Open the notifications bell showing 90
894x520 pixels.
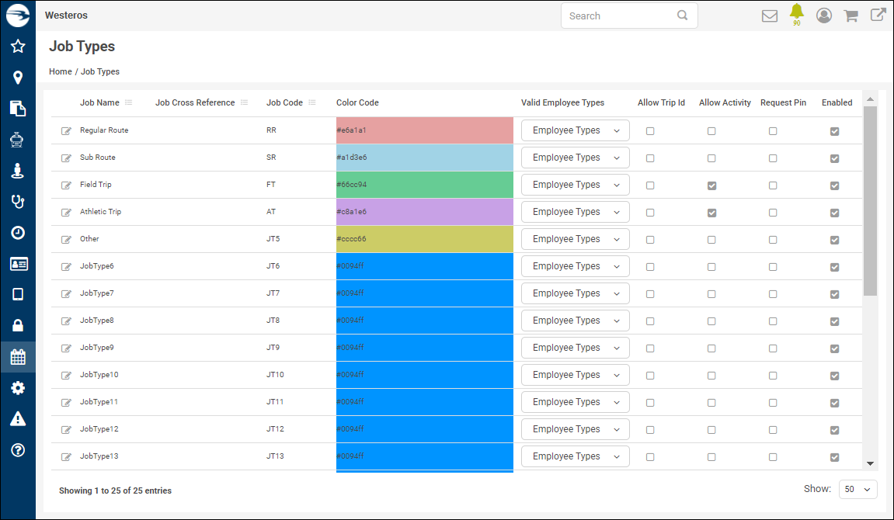[x=796, y=14]
